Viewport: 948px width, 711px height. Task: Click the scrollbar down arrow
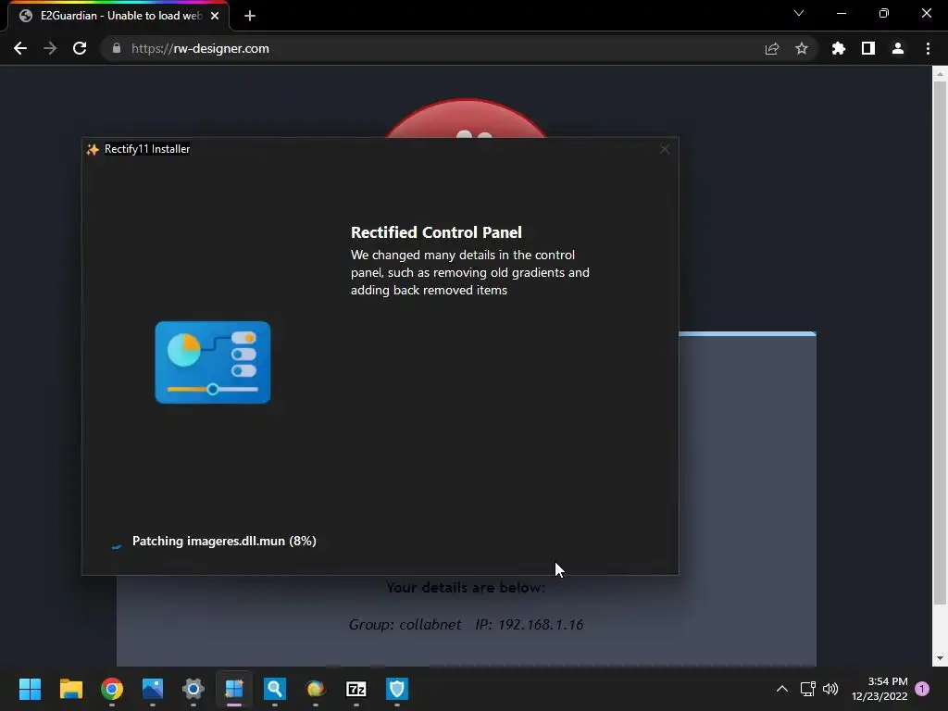(x=939, y=658)
